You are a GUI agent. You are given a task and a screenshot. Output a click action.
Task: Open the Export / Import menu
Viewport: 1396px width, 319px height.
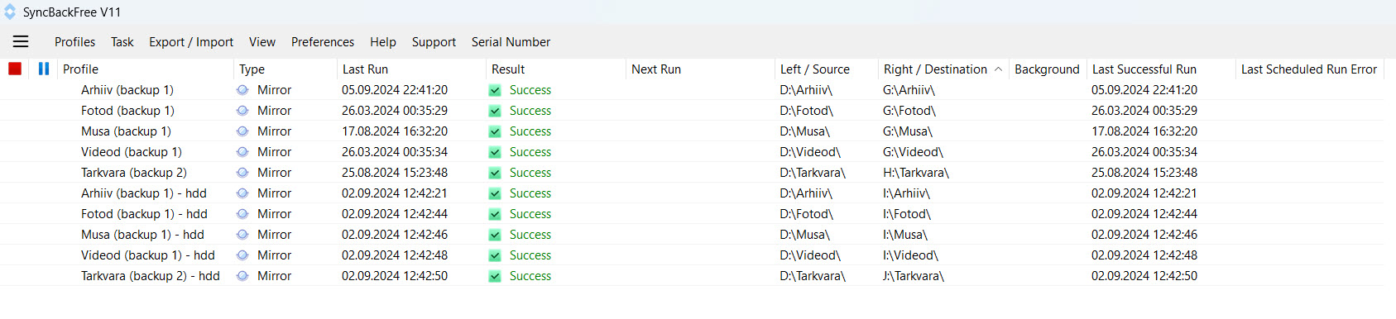click(x=191, y=41)
